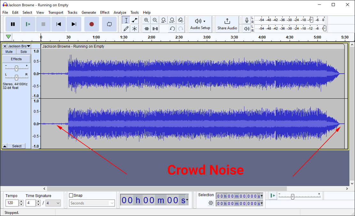Open the File menu
Image resolution: width=355 pixels, height=216 pixels.
coord(5,12)
